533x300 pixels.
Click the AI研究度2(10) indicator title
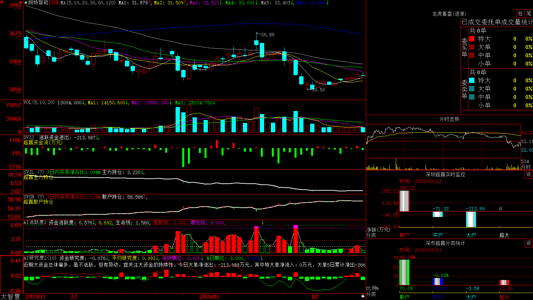pos(40,258)
